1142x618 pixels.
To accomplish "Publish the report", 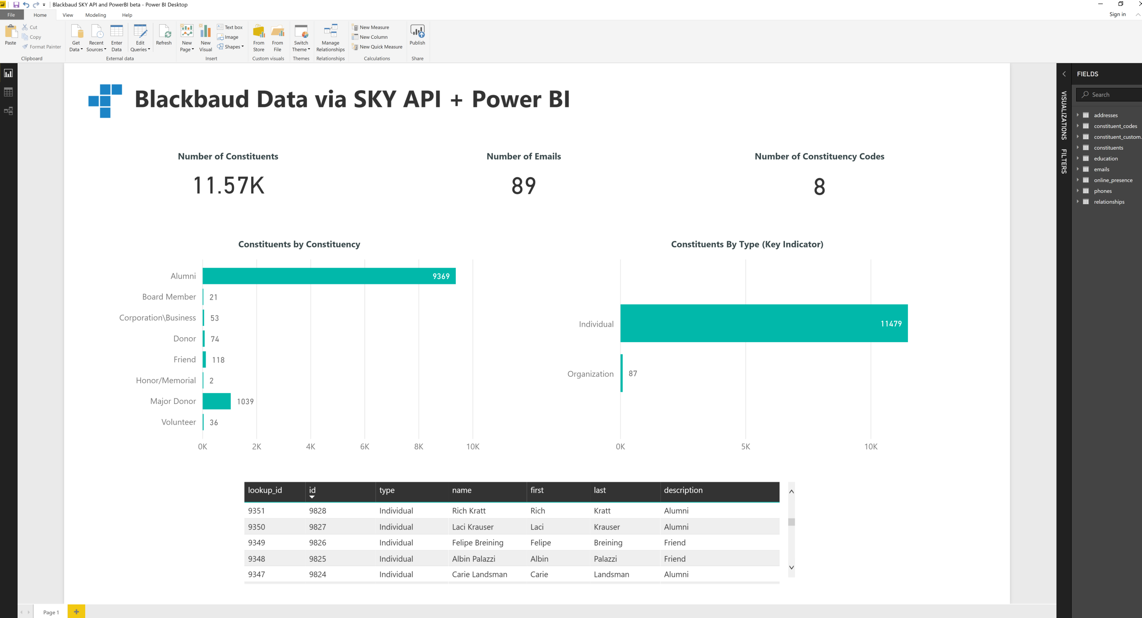I will coord(417,35).
